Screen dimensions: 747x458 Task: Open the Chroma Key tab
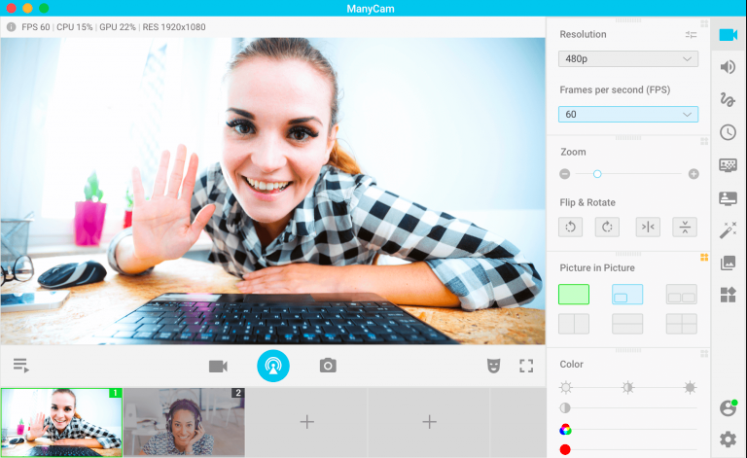[x=728, y=165]
